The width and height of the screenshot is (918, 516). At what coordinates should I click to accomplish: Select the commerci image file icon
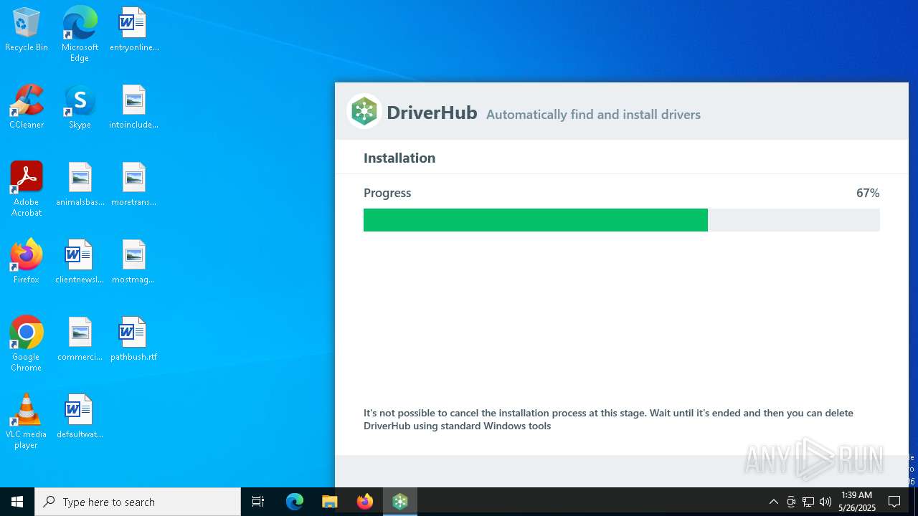point(80,340)
